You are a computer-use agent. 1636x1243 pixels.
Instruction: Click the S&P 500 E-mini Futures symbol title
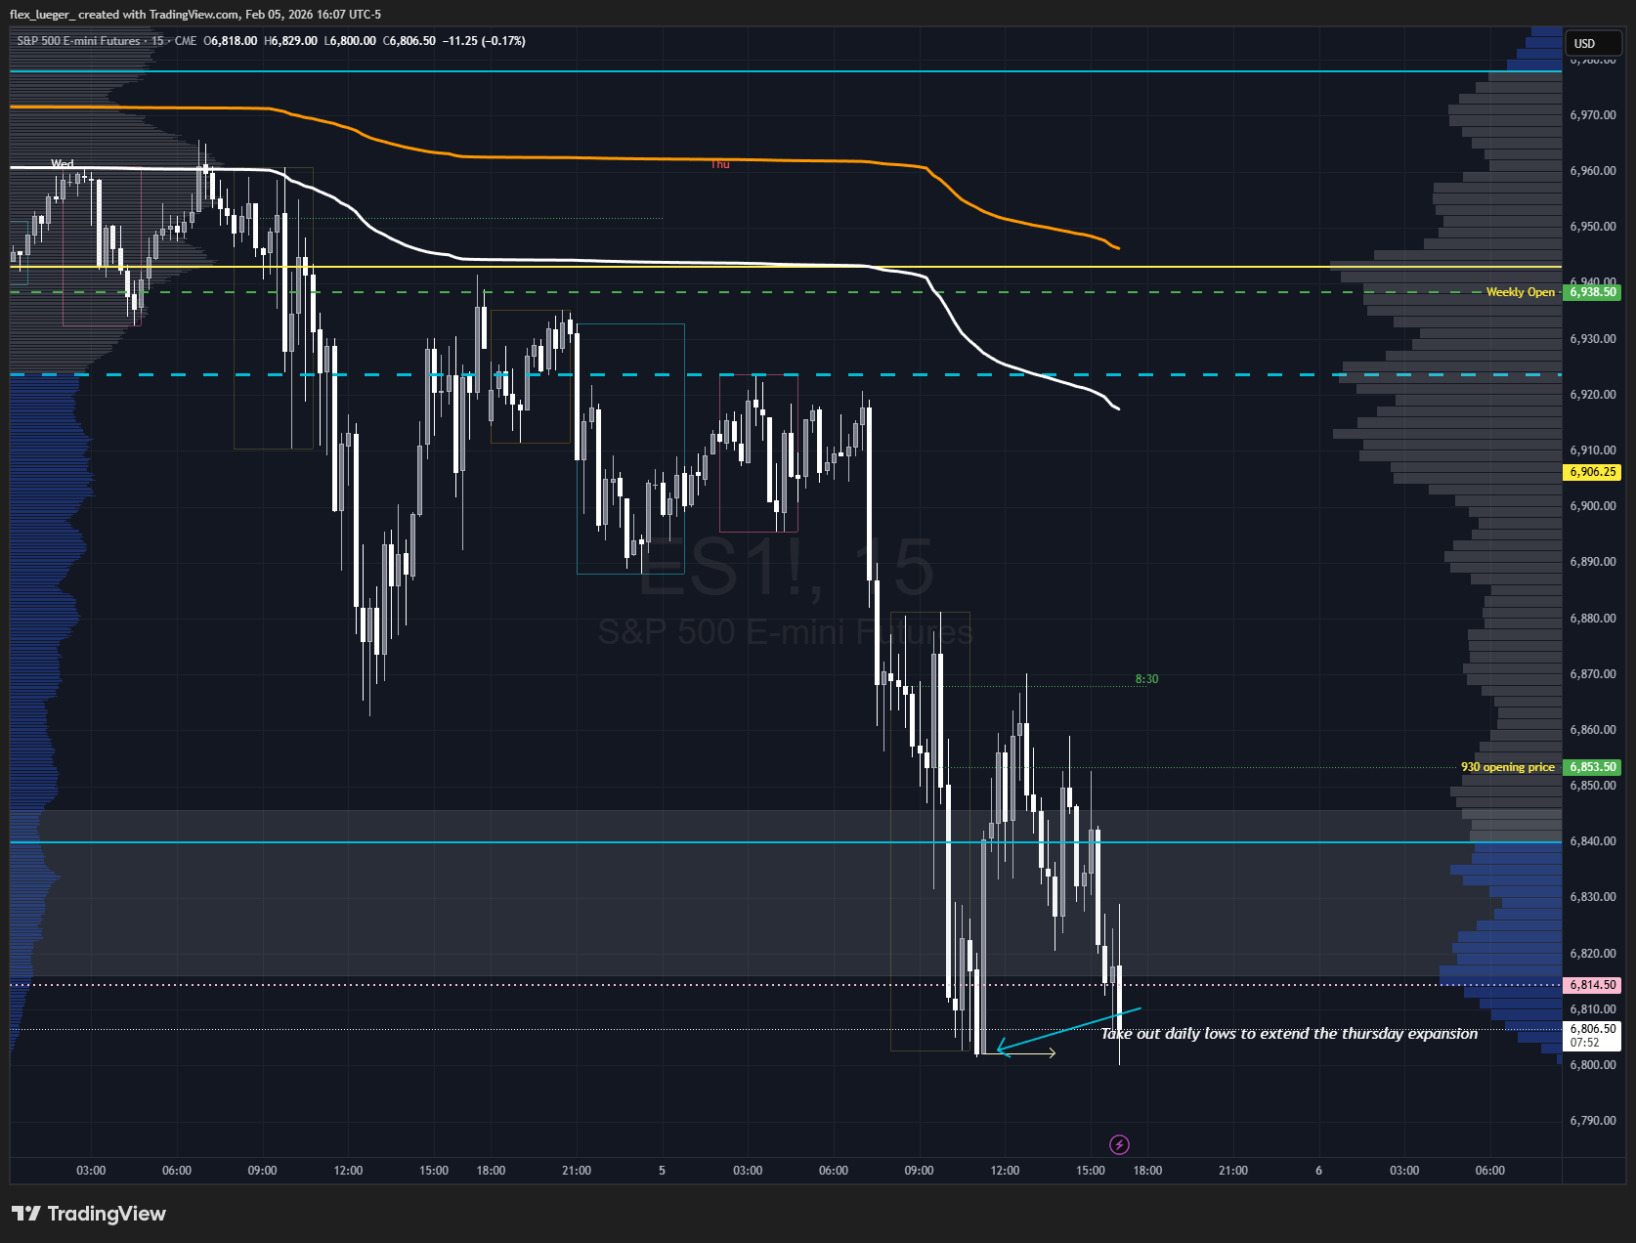[x=78, y=41]
